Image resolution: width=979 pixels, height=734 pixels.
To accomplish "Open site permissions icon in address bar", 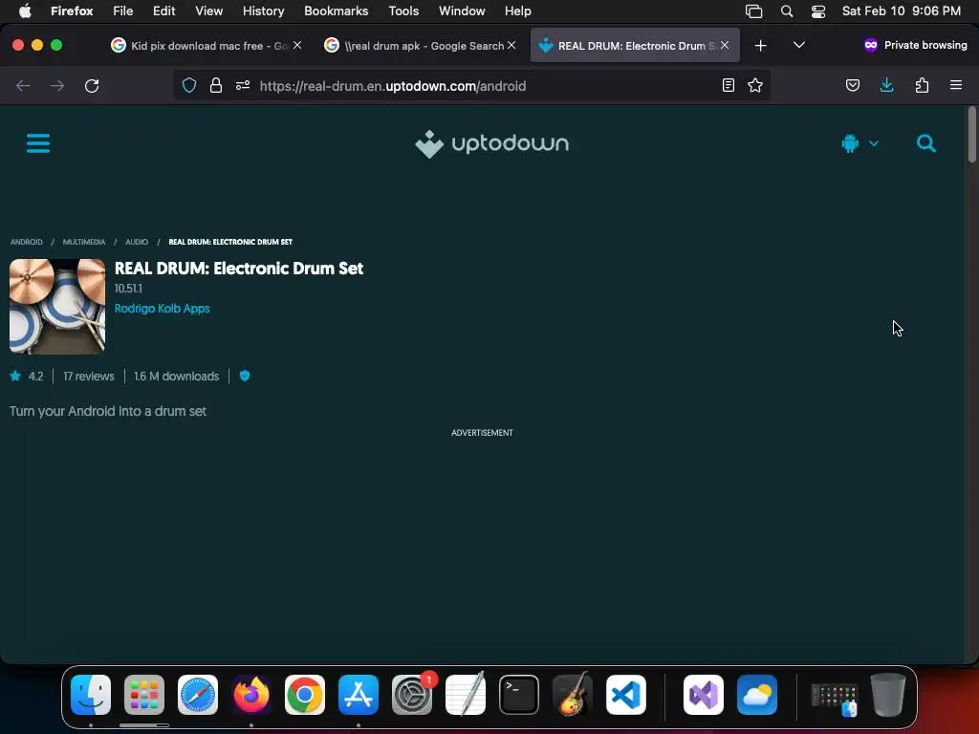I will tap(243, 85).
